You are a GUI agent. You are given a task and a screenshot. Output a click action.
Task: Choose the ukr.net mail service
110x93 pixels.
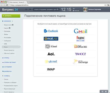(x=51, y=61)
